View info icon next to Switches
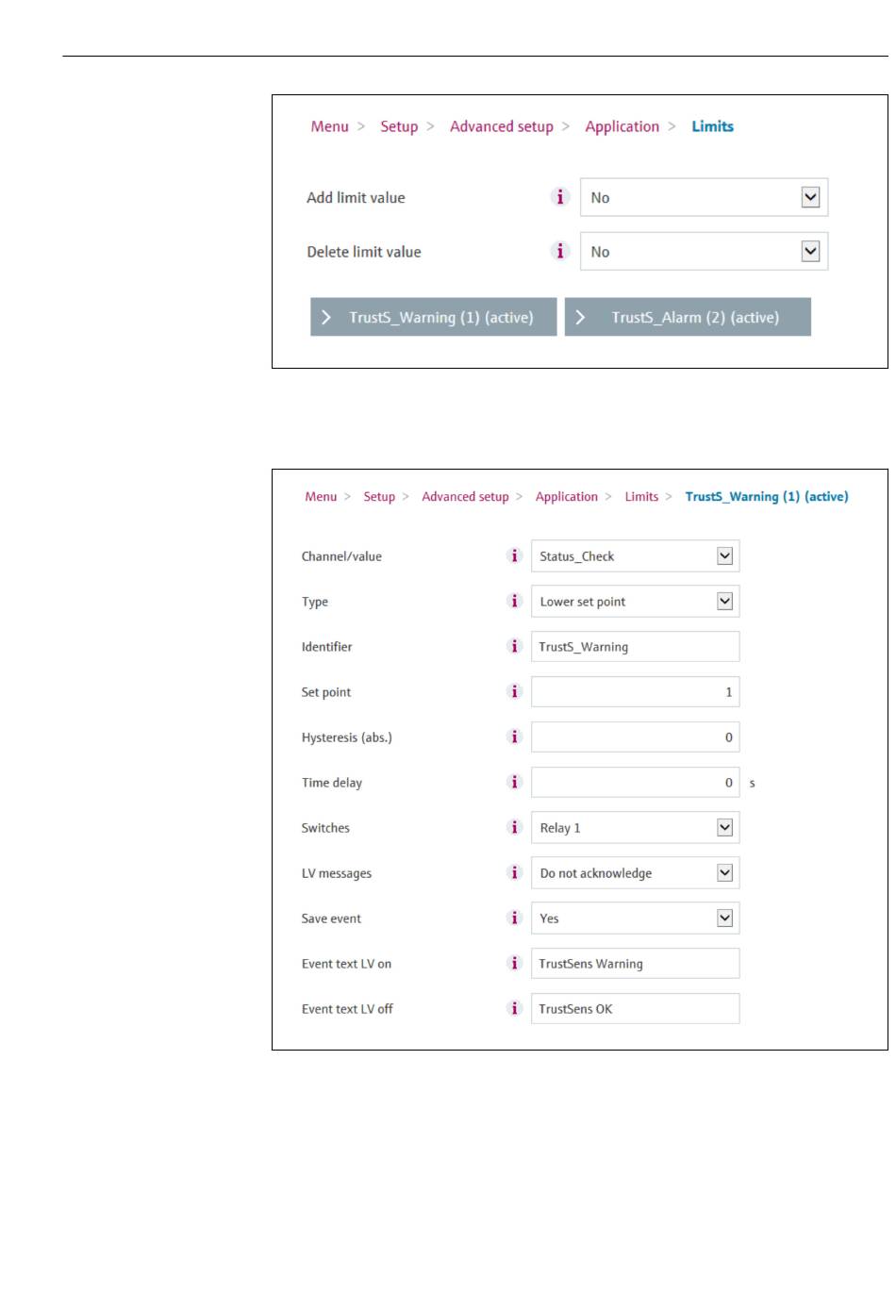Image resolution: width=896 pixels, height=1291 pixels. (x=514, y=827)
